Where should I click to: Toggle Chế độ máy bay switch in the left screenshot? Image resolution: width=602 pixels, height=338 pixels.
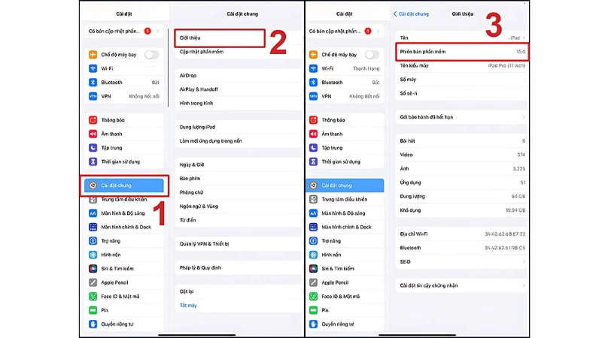click(152, 55)
